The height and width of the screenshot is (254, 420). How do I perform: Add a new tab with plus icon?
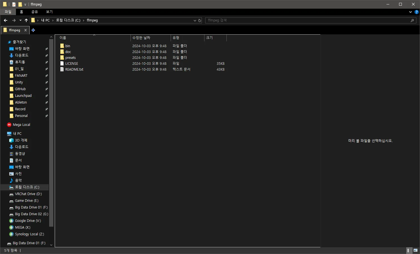[x=33, y=30]
